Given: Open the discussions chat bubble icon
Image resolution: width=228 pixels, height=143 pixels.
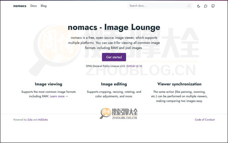Looking at the screenshot, I should click(x=205, y=6).
